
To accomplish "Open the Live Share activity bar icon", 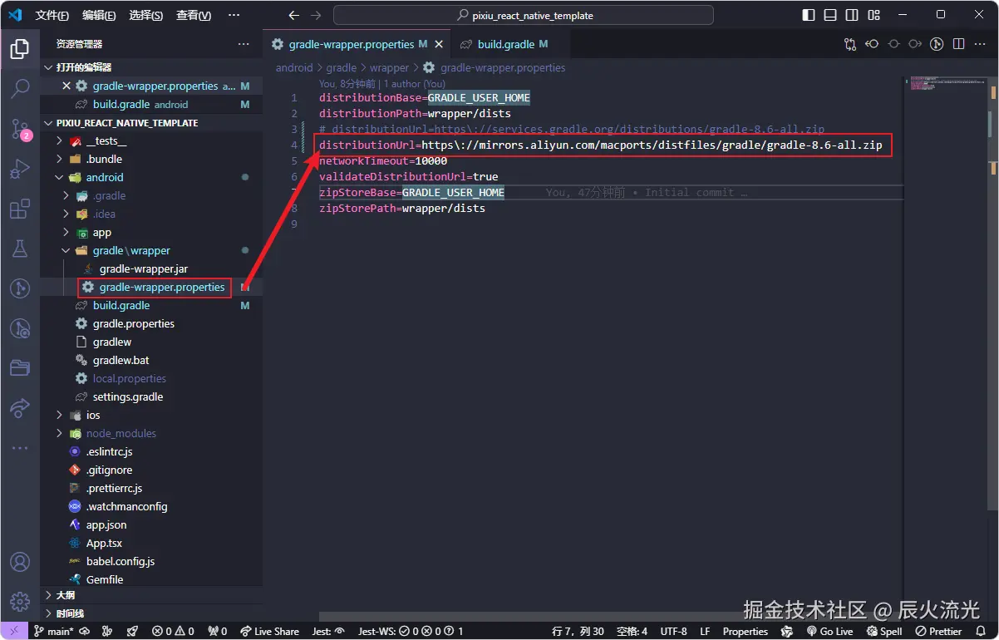I will [x=20, y=408].
